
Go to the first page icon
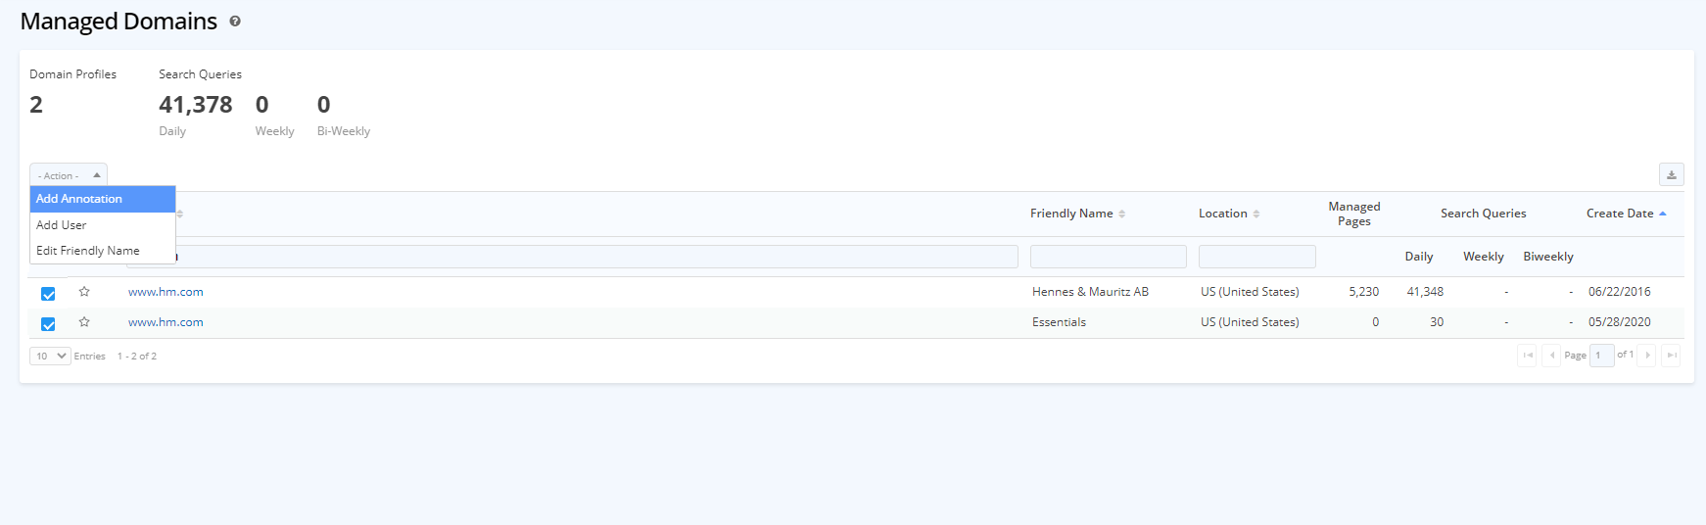1527,356
